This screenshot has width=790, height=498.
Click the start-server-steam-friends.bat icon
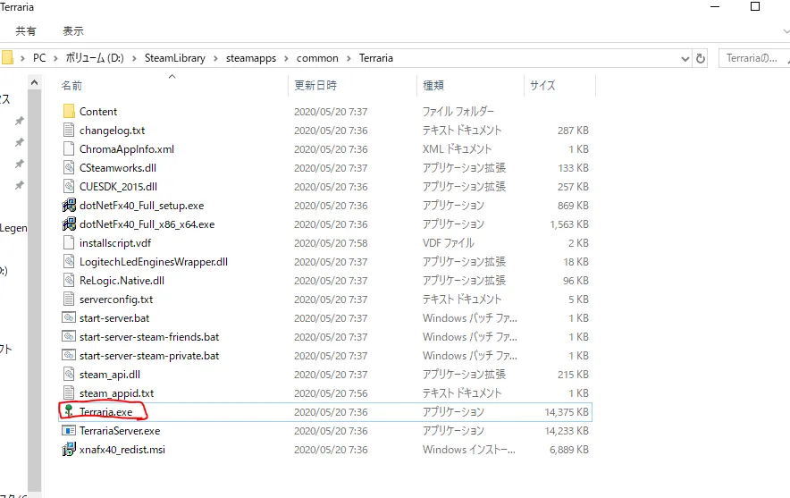click(69, 337)
